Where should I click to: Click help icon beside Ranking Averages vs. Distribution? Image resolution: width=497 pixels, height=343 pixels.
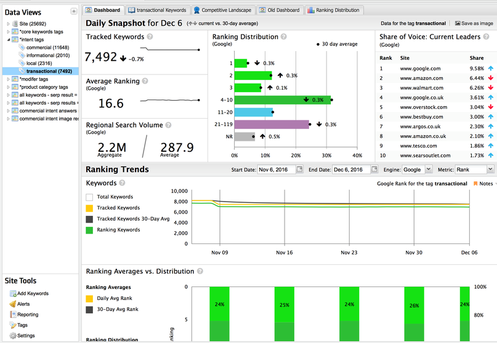(x=200, y=271)
